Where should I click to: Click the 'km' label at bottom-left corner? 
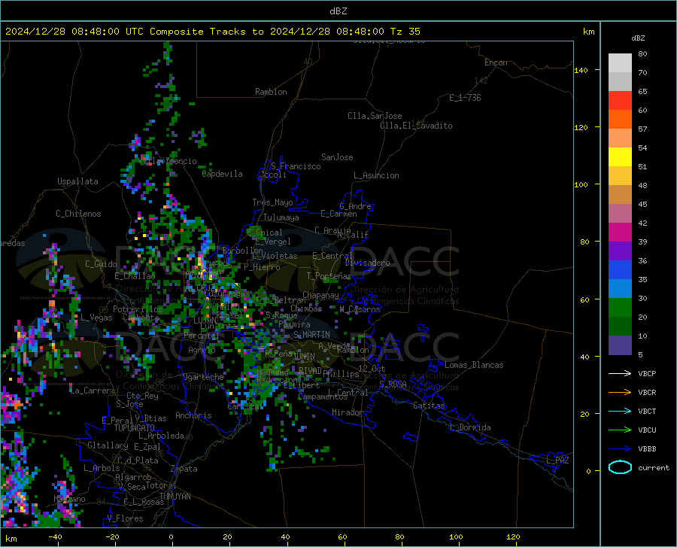click(x=11, y=539)
